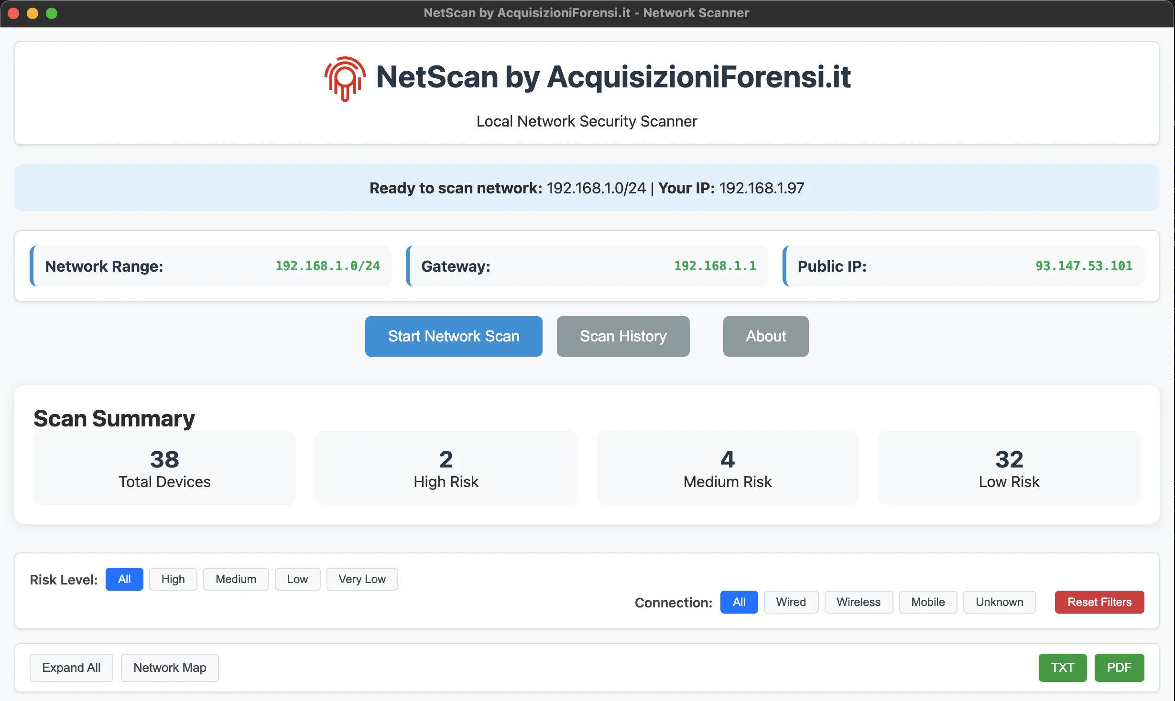Start the network scan
This screenshot has width=1175, height=701.
[454, 336]
